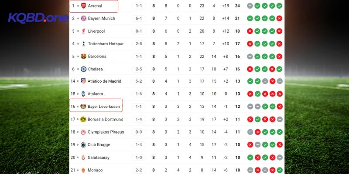Click Bayern Munich's red loss form indicator
This screenshot has width=349, height=174.
(x=279, y=19)
